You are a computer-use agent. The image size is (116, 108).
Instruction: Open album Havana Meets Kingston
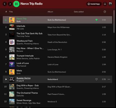pyautogui.click(x=57, y=57)
